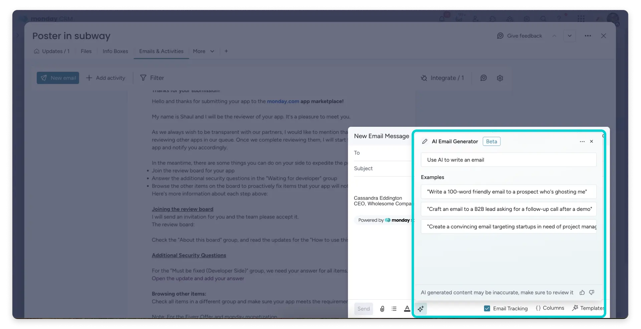Select the convincing email targeting startups example

point(508,227)
